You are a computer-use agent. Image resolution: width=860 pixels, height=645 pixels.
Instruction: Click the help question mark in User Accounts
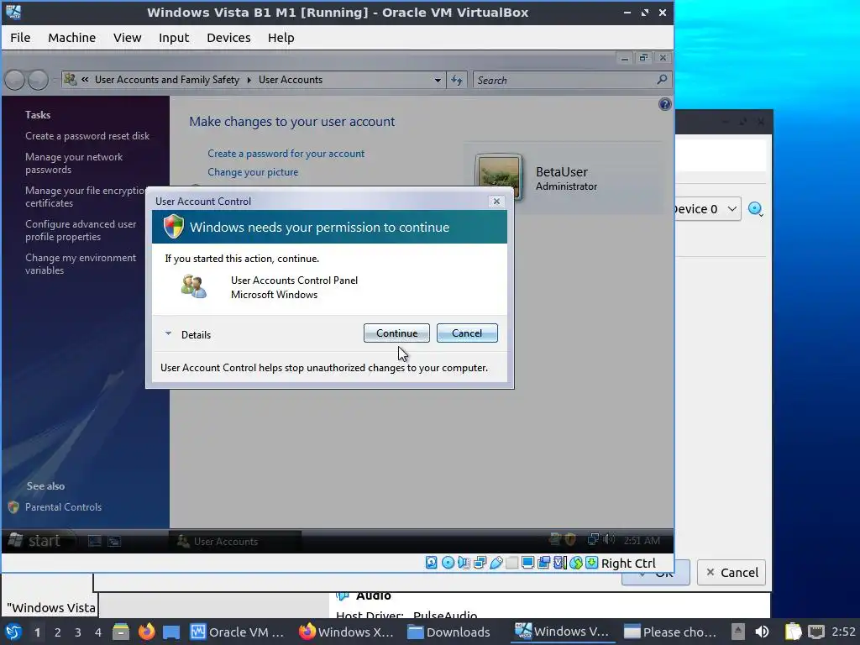[x=665, y=104]
